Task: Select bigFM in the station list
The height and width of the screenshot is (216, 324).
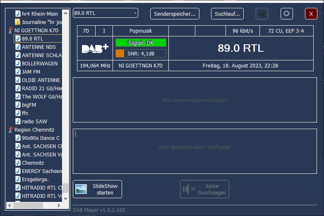Action: [x=29, y=105]
